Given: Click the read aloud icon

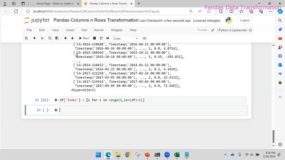Looking at the screenshot, I should (200, 11).
